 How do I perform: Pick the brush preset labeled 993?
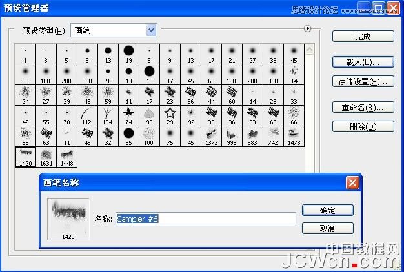tap(232, 135)
